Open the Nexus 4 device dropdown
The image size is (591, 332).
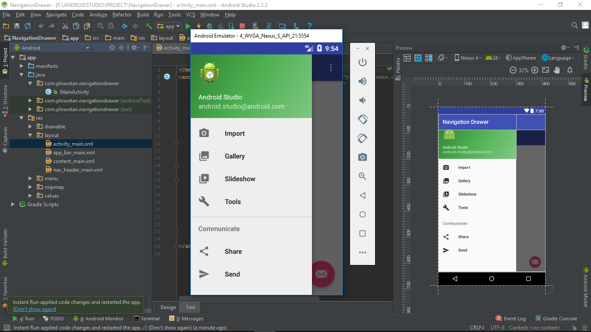470,57
